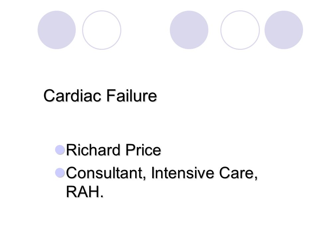This screenshot has width=319, height=239.
Task: Select the surname Price
Action: click(x=143, y=150)
